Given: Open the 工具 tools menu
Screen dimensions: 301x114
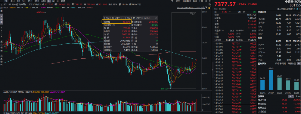Looking at the screenshot, I should click(x=200, y=1).
